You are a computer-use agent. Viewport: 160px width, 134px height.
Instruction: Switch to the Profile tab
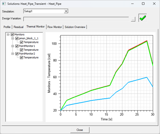point(7,27)
